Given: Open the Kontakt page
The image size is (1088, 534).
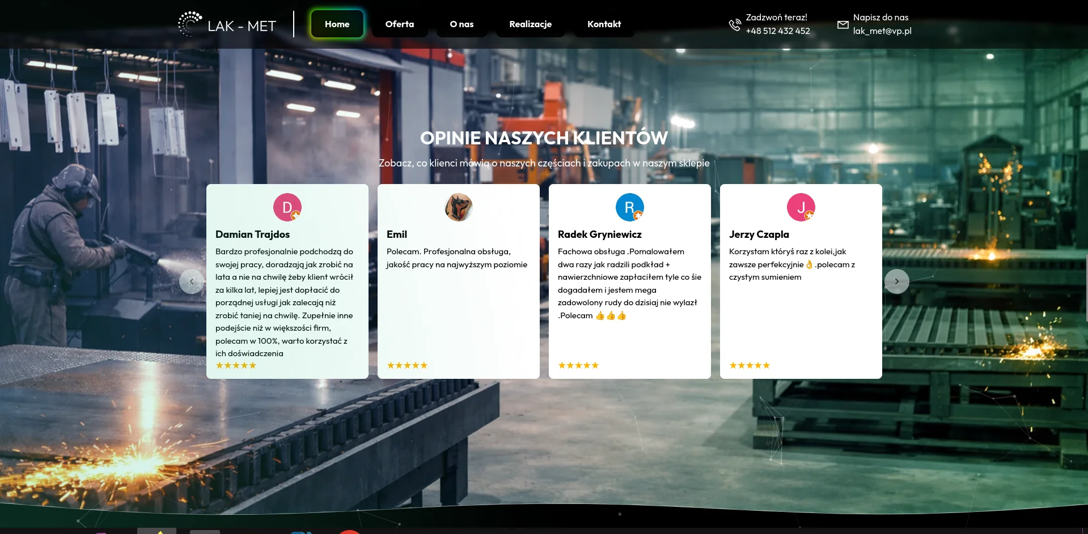Looking at the screenshot, I should tap(604, 24).
